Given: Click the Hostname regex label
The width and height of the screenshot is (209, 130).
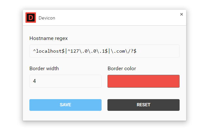Looking at the screenshot, I should [49, 38].
